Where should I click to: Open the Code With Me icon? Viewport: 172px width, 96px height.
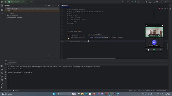[x=150, y=2]
